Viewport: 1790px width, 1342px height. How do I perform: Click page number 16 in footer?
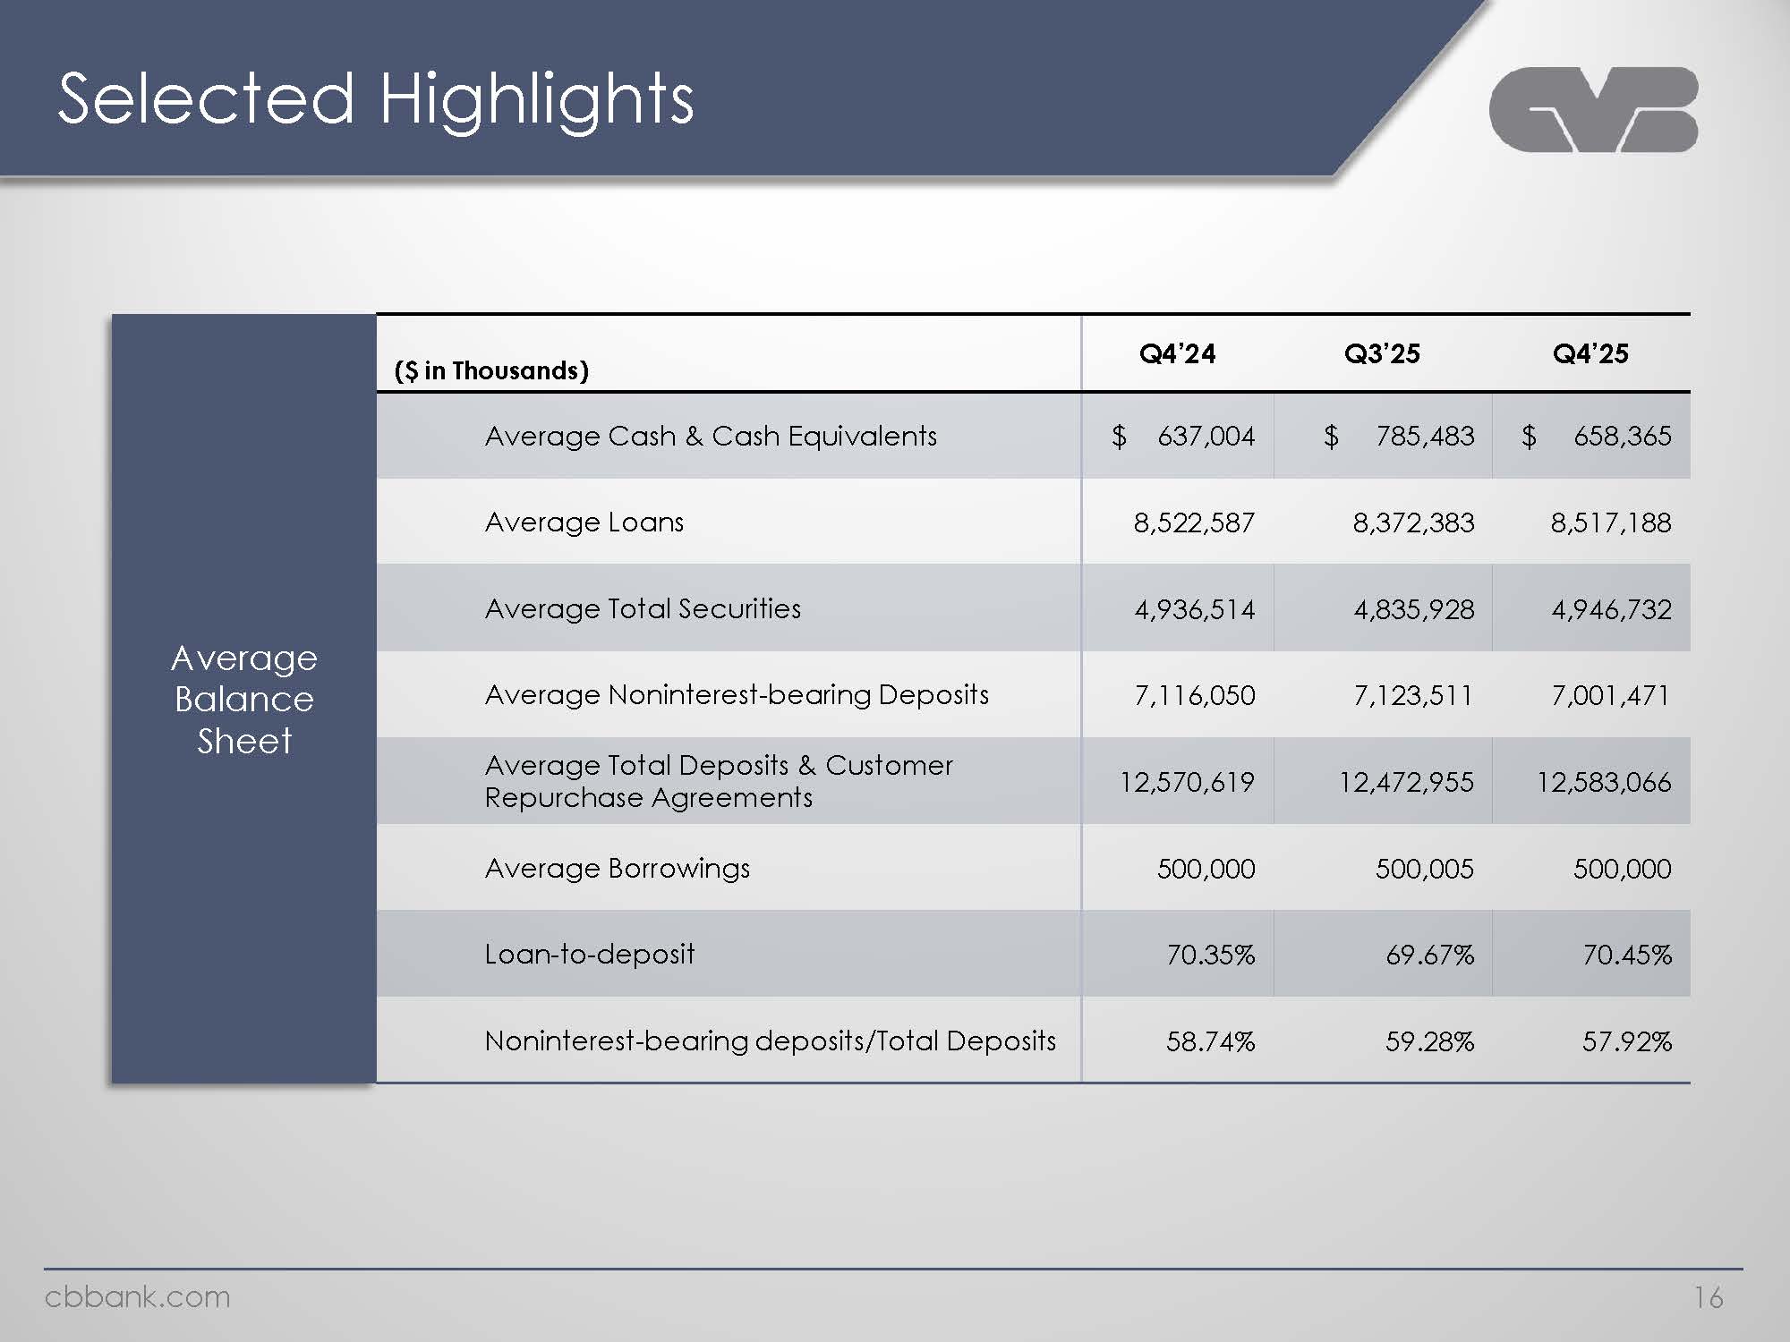coord(1708,1297)
